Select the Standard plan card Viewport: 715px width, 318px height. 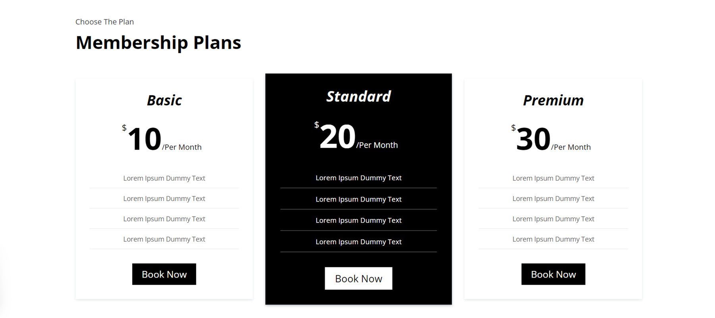[358, 188]
